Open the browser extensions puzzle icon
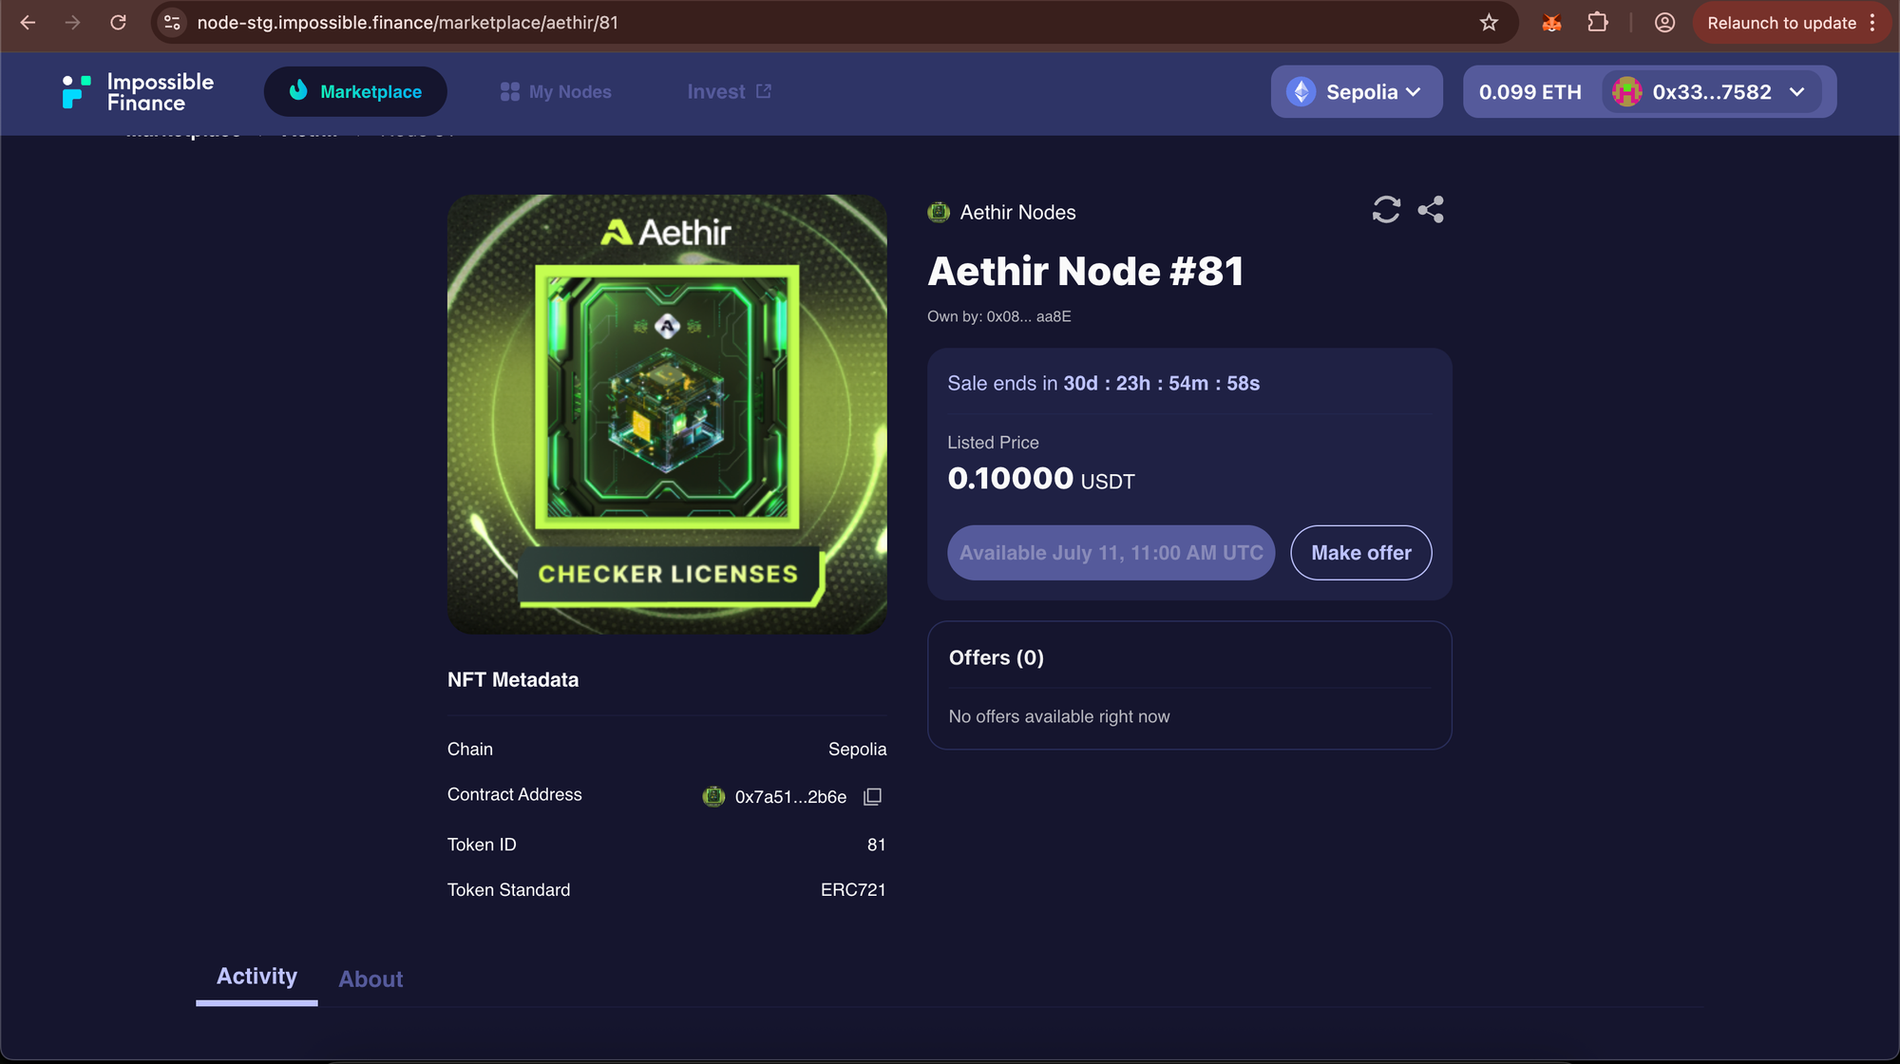The height and width of the screenshot is (1064, 1900). 1598,23
